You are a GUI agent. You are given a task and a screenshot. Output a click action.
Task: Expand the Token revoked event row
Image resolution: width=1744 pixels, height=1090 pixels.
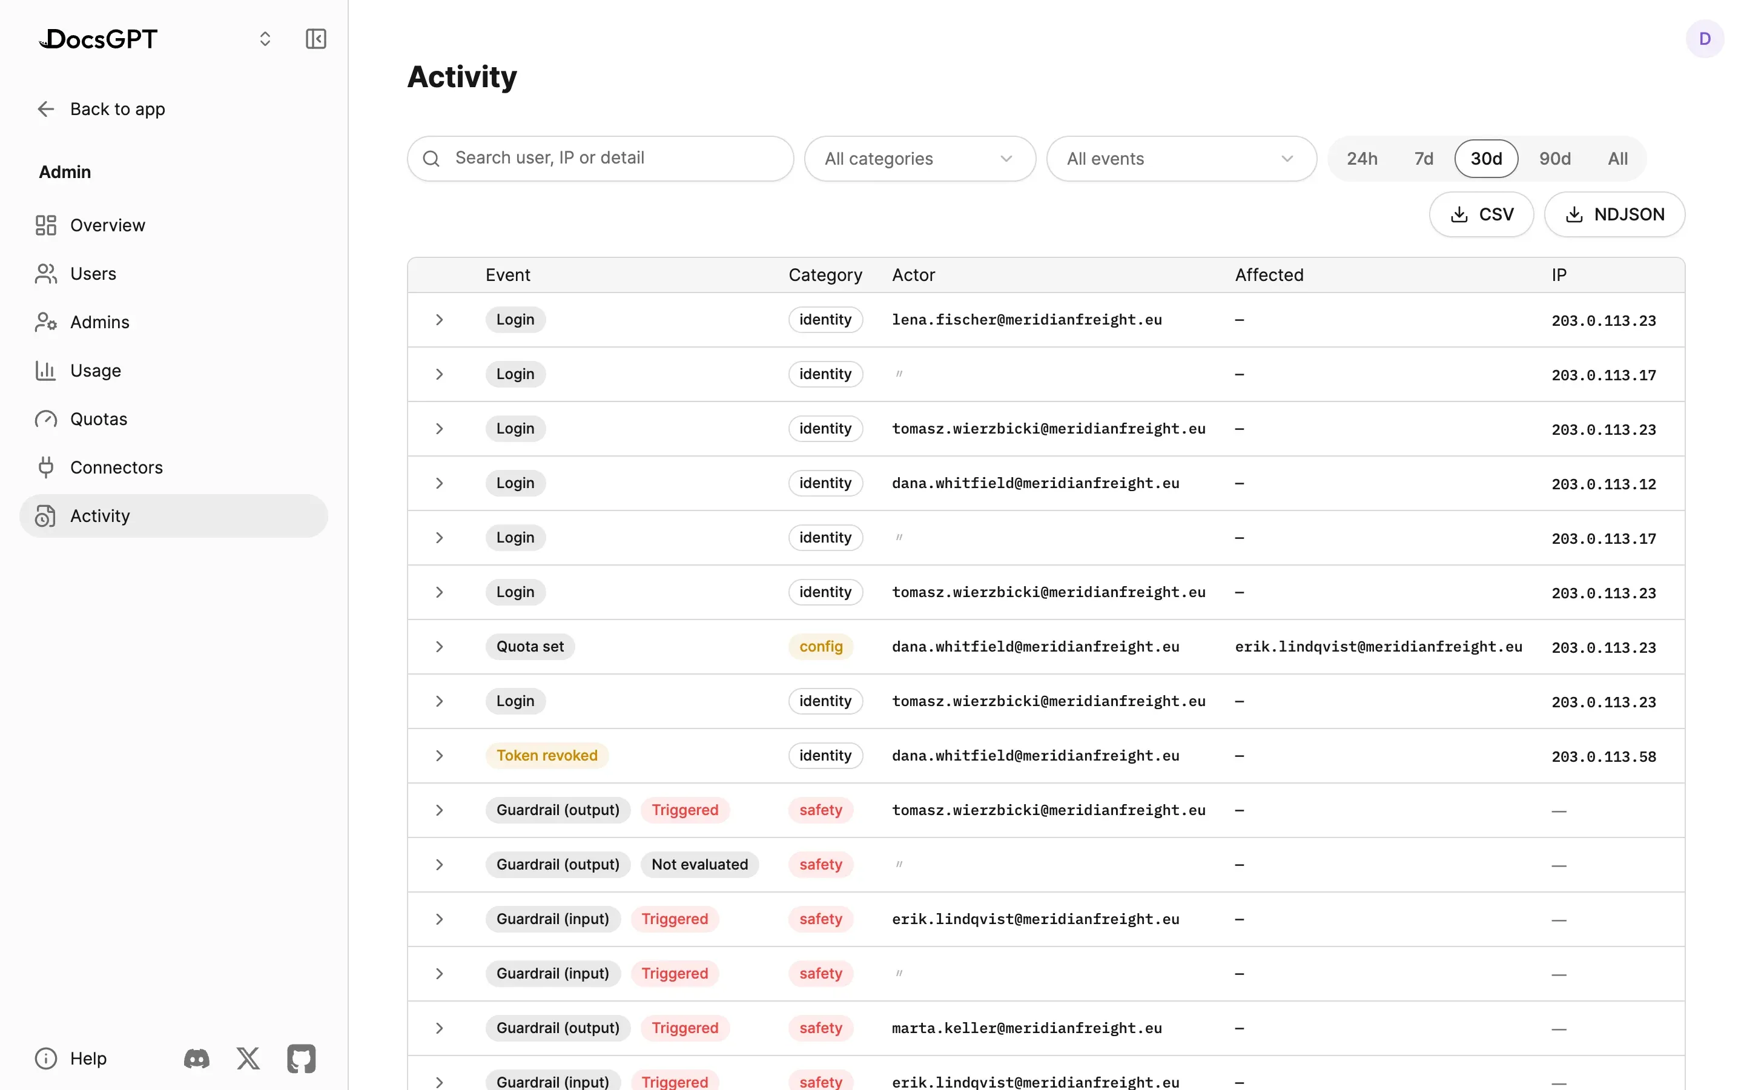[x=439, y=756]
